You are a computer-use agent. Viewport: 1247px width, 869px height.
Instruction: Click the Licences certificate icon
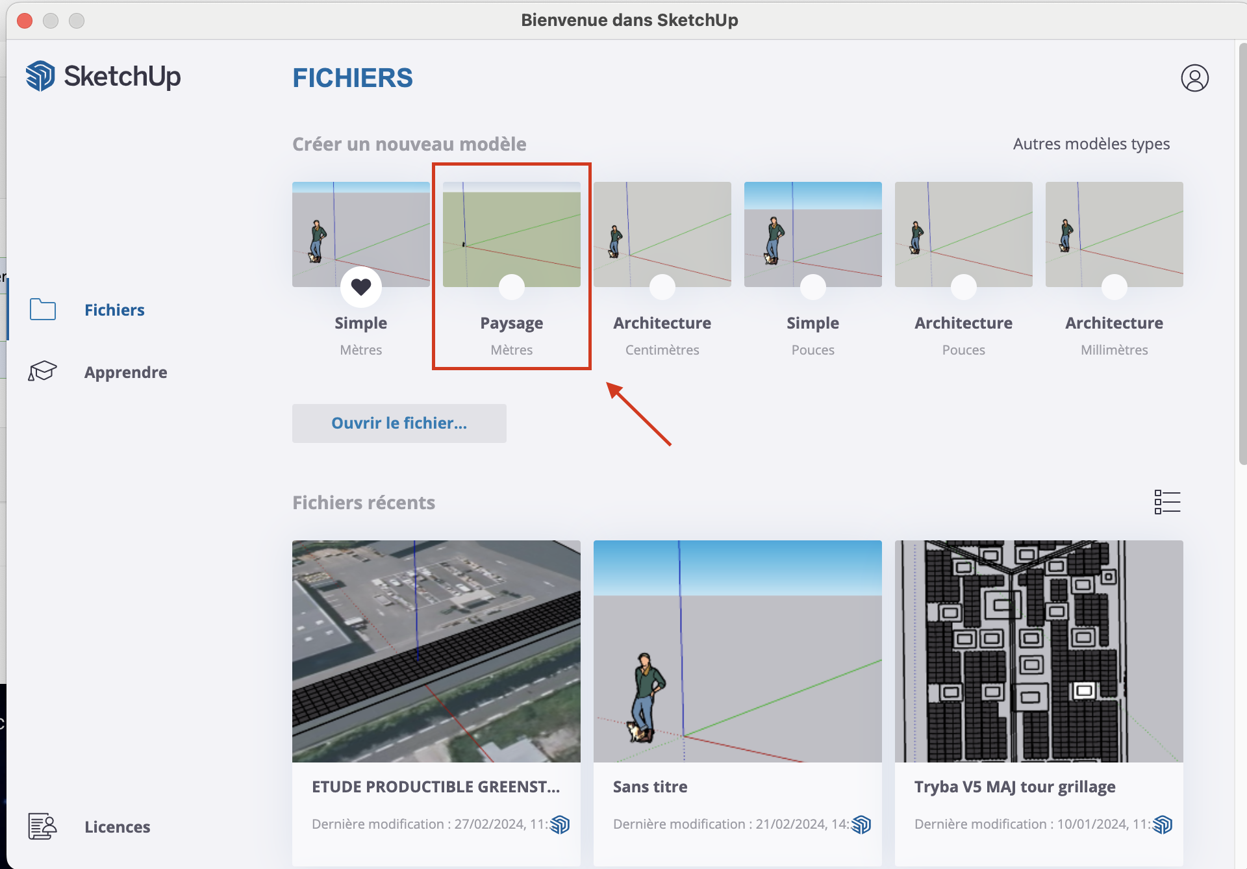point(42,826)
